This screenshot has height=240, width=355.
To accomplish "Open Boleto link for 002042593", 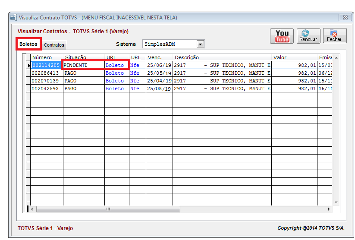I will pyautogui.click(x=115, y=88).
